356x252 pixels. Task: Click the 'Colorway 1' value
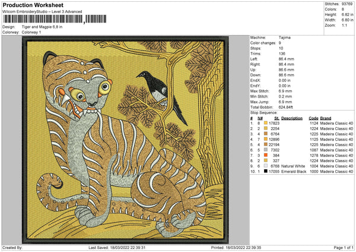point(31,32)
